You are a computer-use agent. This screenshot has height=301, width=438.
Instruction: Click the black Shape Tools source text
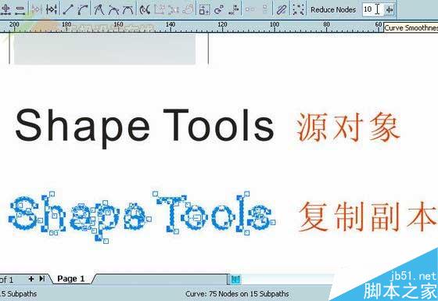pos(145,128)
